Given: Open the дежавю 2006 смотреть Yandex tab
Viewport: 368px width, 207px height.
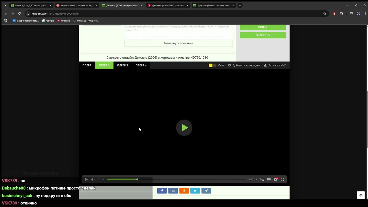Looking at the screenshot, I should [x=77, y=5].
